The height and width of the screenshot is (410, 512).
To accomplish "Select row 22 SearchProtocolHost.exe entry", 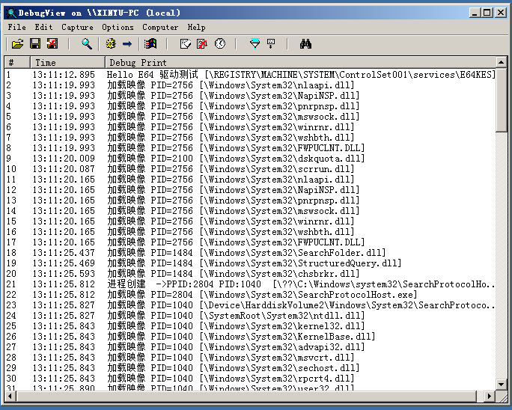I will (x=250, y=295).
